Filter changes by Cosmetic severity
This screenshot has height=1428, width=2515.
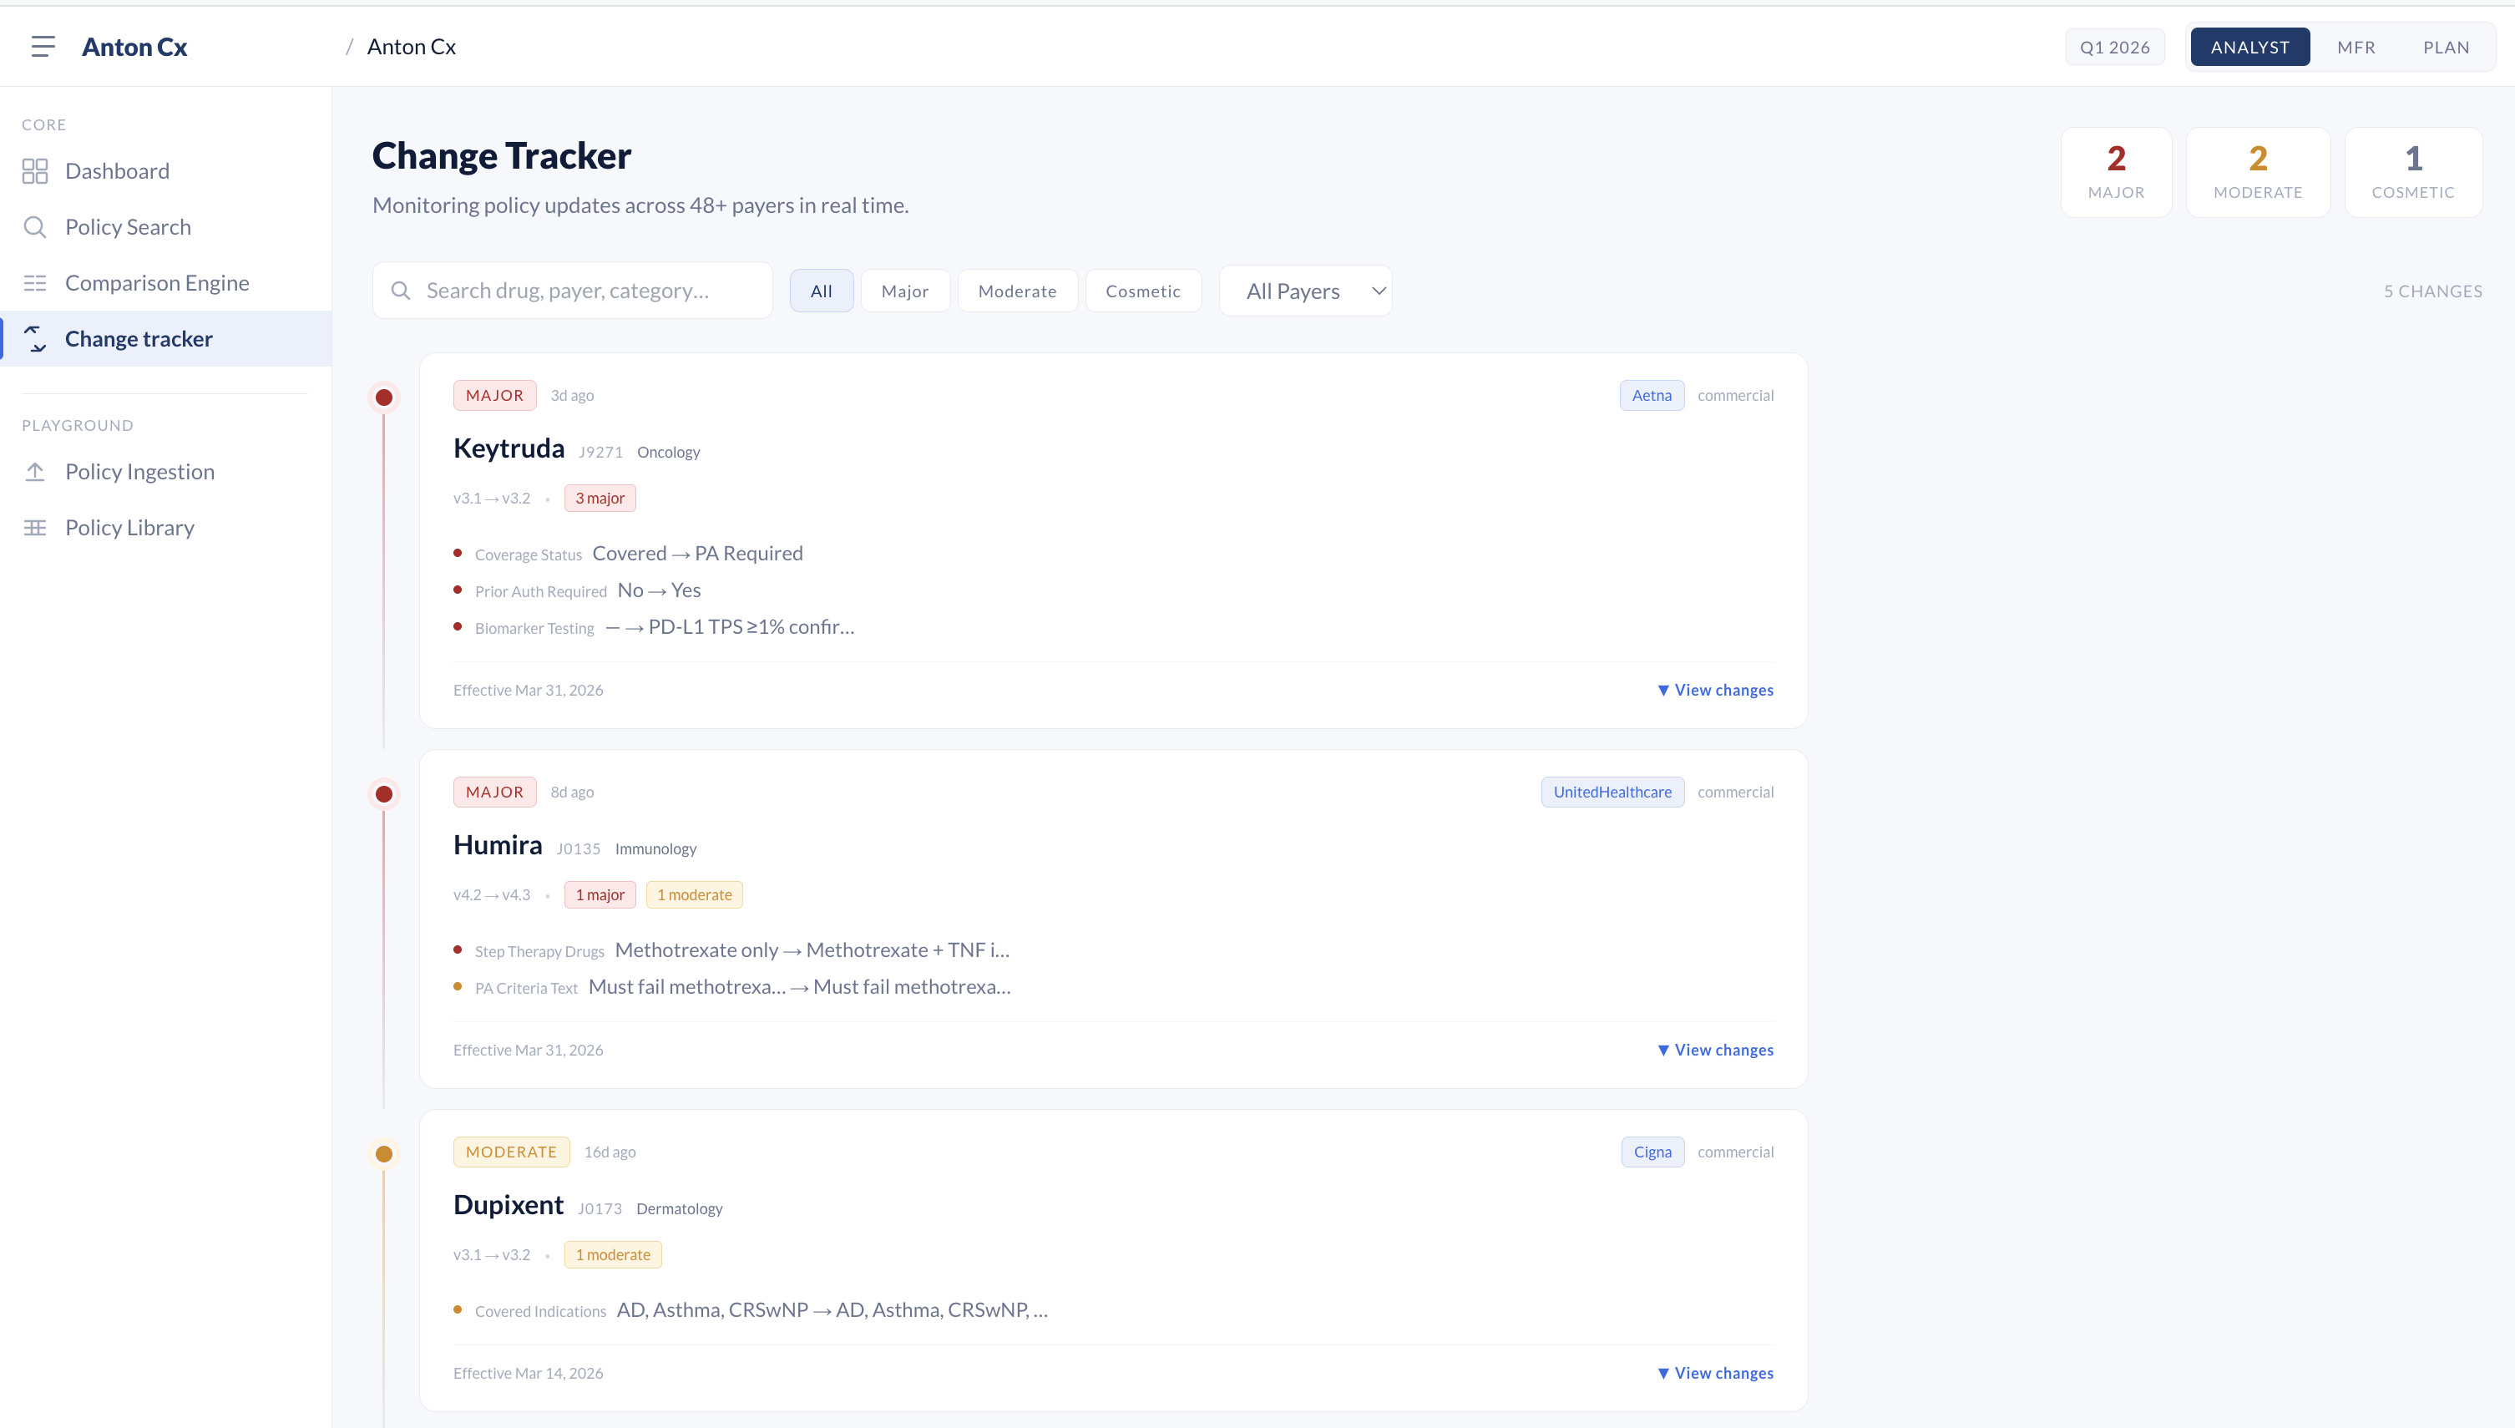click(x=1142, y=291)
